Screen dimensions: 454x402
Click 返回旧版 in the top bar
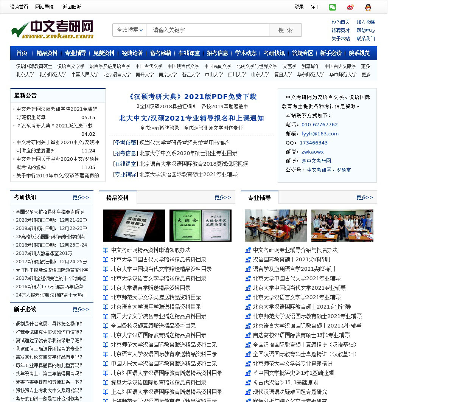pos(72,7)
